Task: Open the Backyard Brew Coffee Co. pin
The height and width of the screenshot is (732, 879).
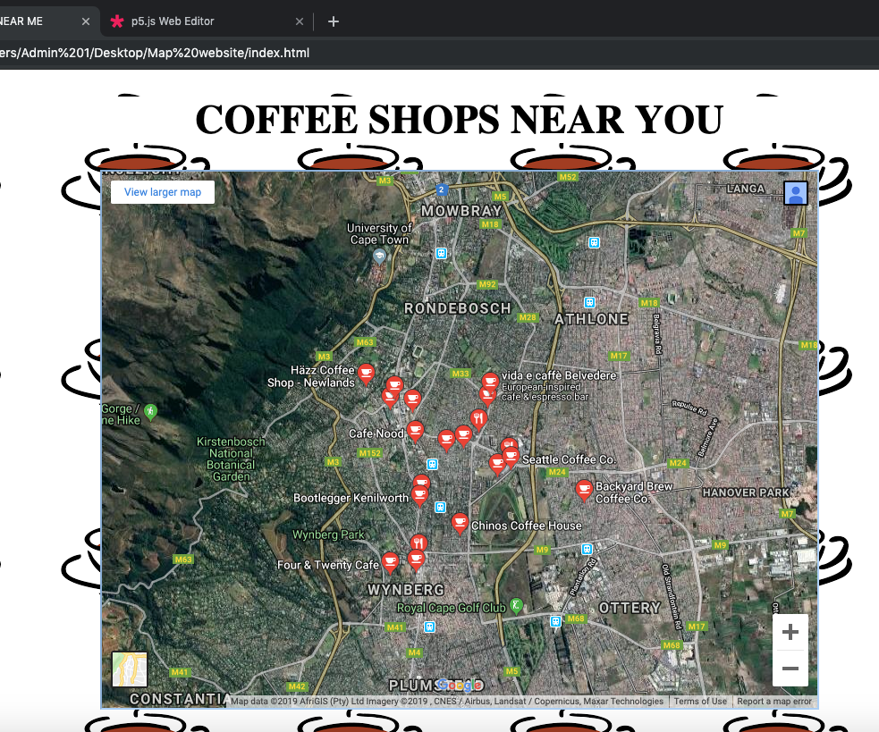Action: click(x=584, y=490)
